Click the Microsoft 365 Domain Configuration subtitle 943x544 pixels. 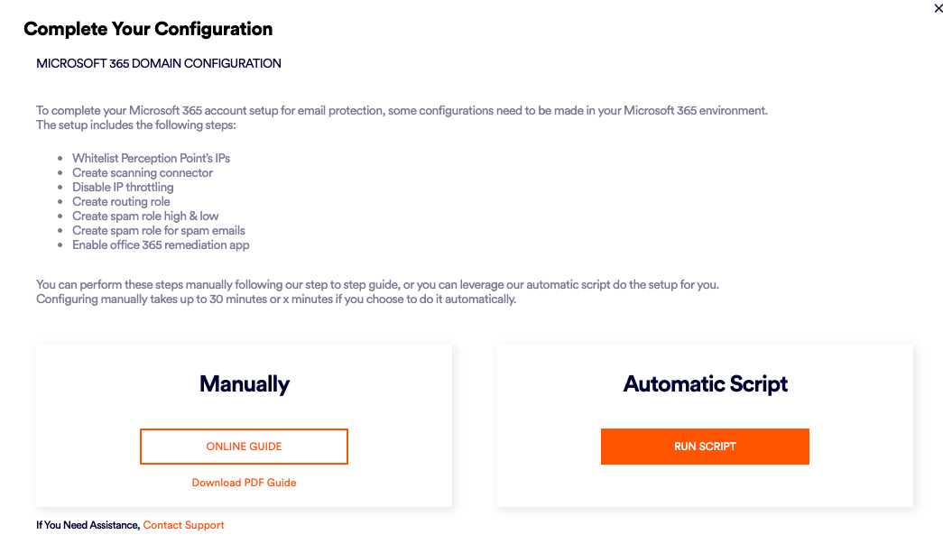click(159, 64)
